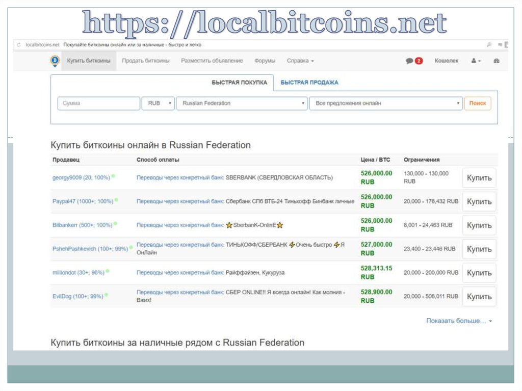Viewport: 522px width, 391px height.
Task: Open Все предложения онлайн dropdown
Action: (386, 103)
